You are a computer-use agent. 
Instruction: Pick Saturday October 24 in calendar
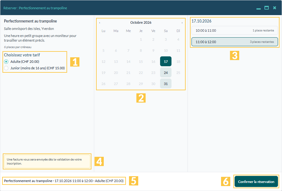point(166,72)
